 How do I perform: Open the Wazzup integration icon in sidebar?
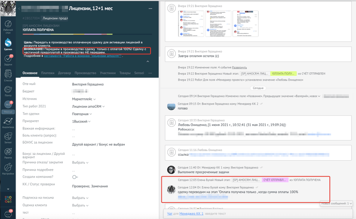[8, 107]
